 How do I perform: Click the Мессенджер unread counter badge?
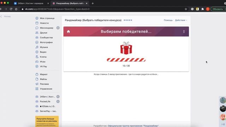[58, 28]
